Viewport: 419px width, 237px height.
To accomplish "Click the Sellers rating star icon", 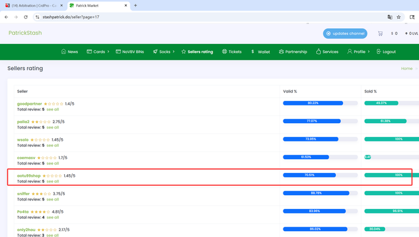I will tap(183, 52).
